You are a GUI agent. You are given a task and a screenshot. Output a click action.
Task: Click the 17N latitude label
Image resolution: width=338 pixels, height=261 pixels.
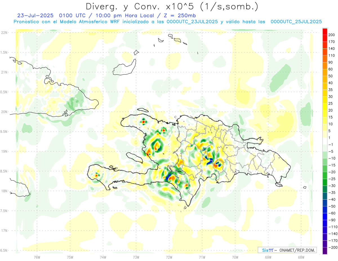pyautogui.click(x=4, y=231)
